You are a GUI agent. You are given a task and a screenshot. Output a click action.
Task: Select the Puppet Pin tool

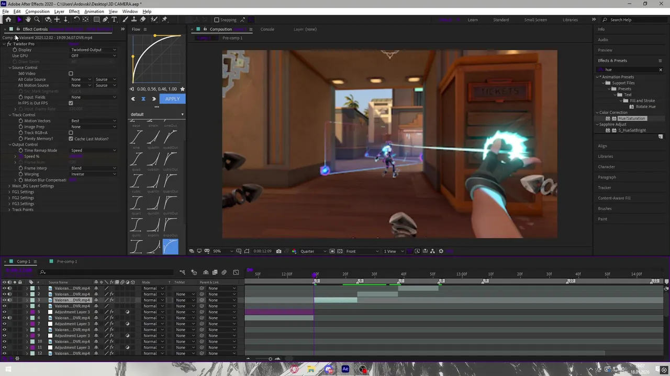click(164, 19)
